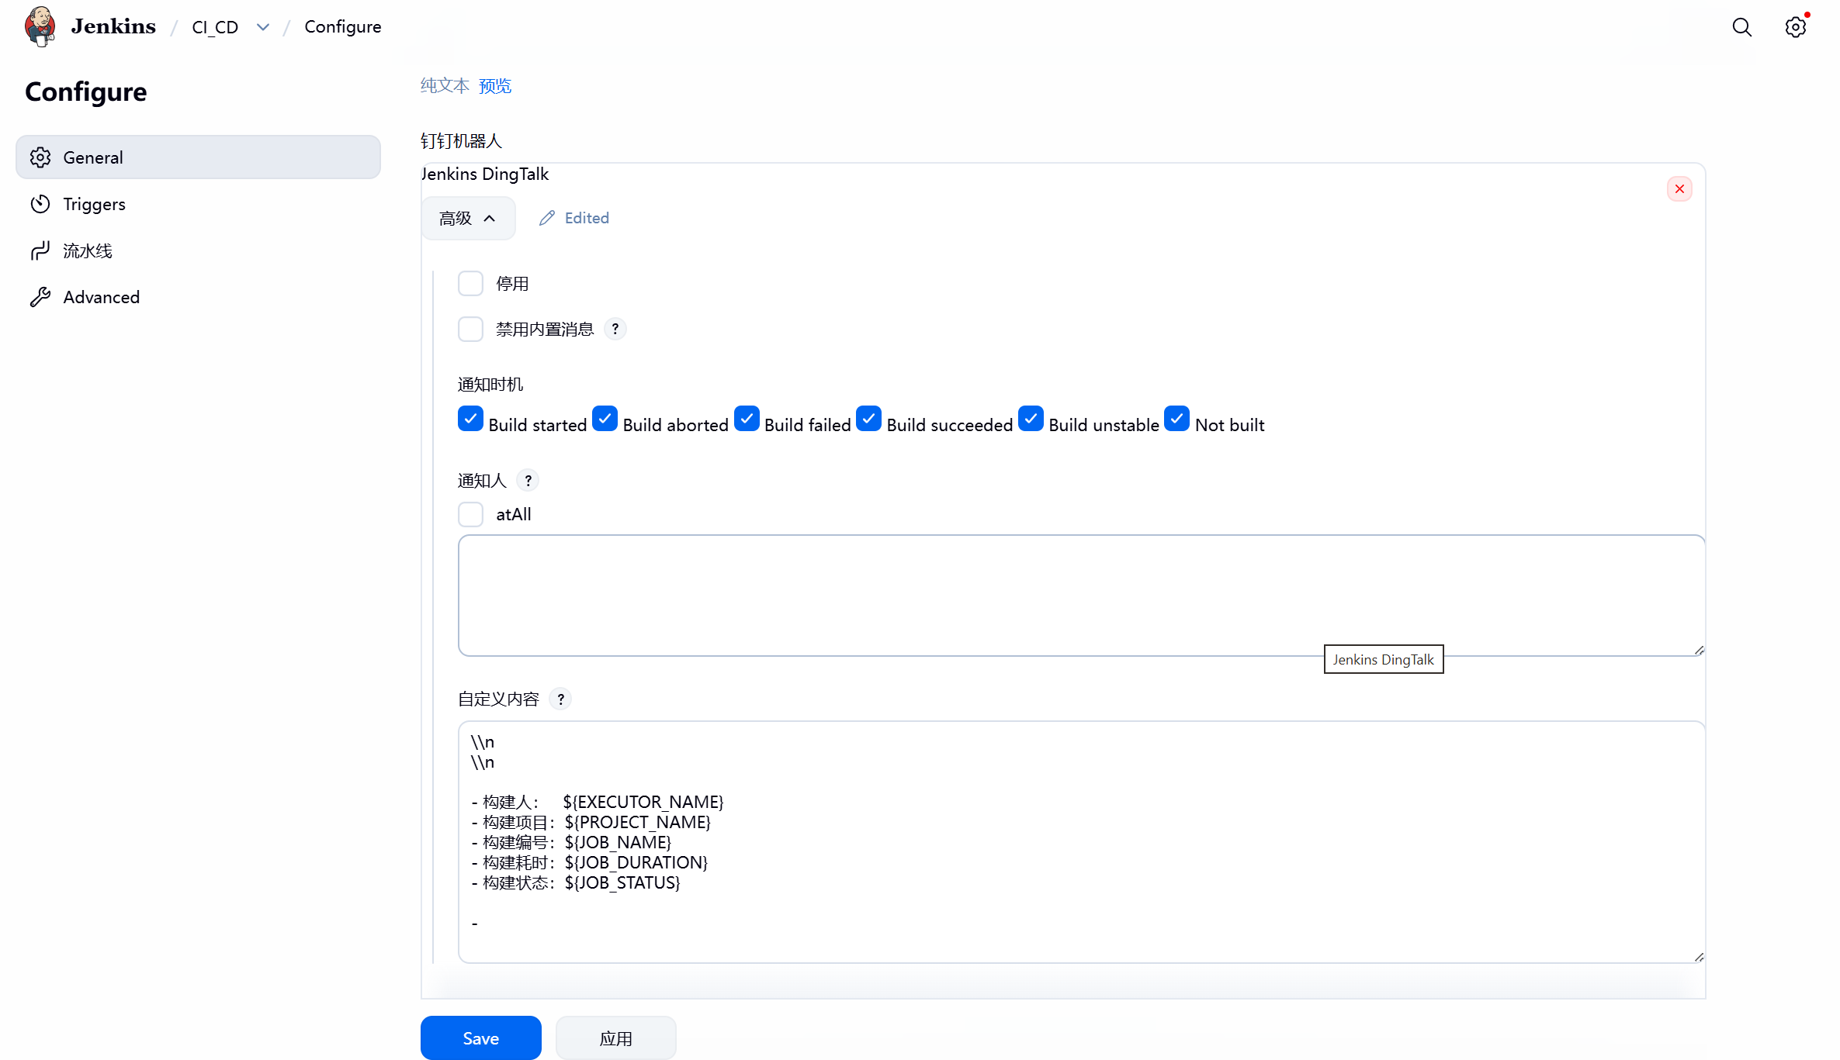Click the Build started label
The image size is (1840, 1060).
coord(538,425)
